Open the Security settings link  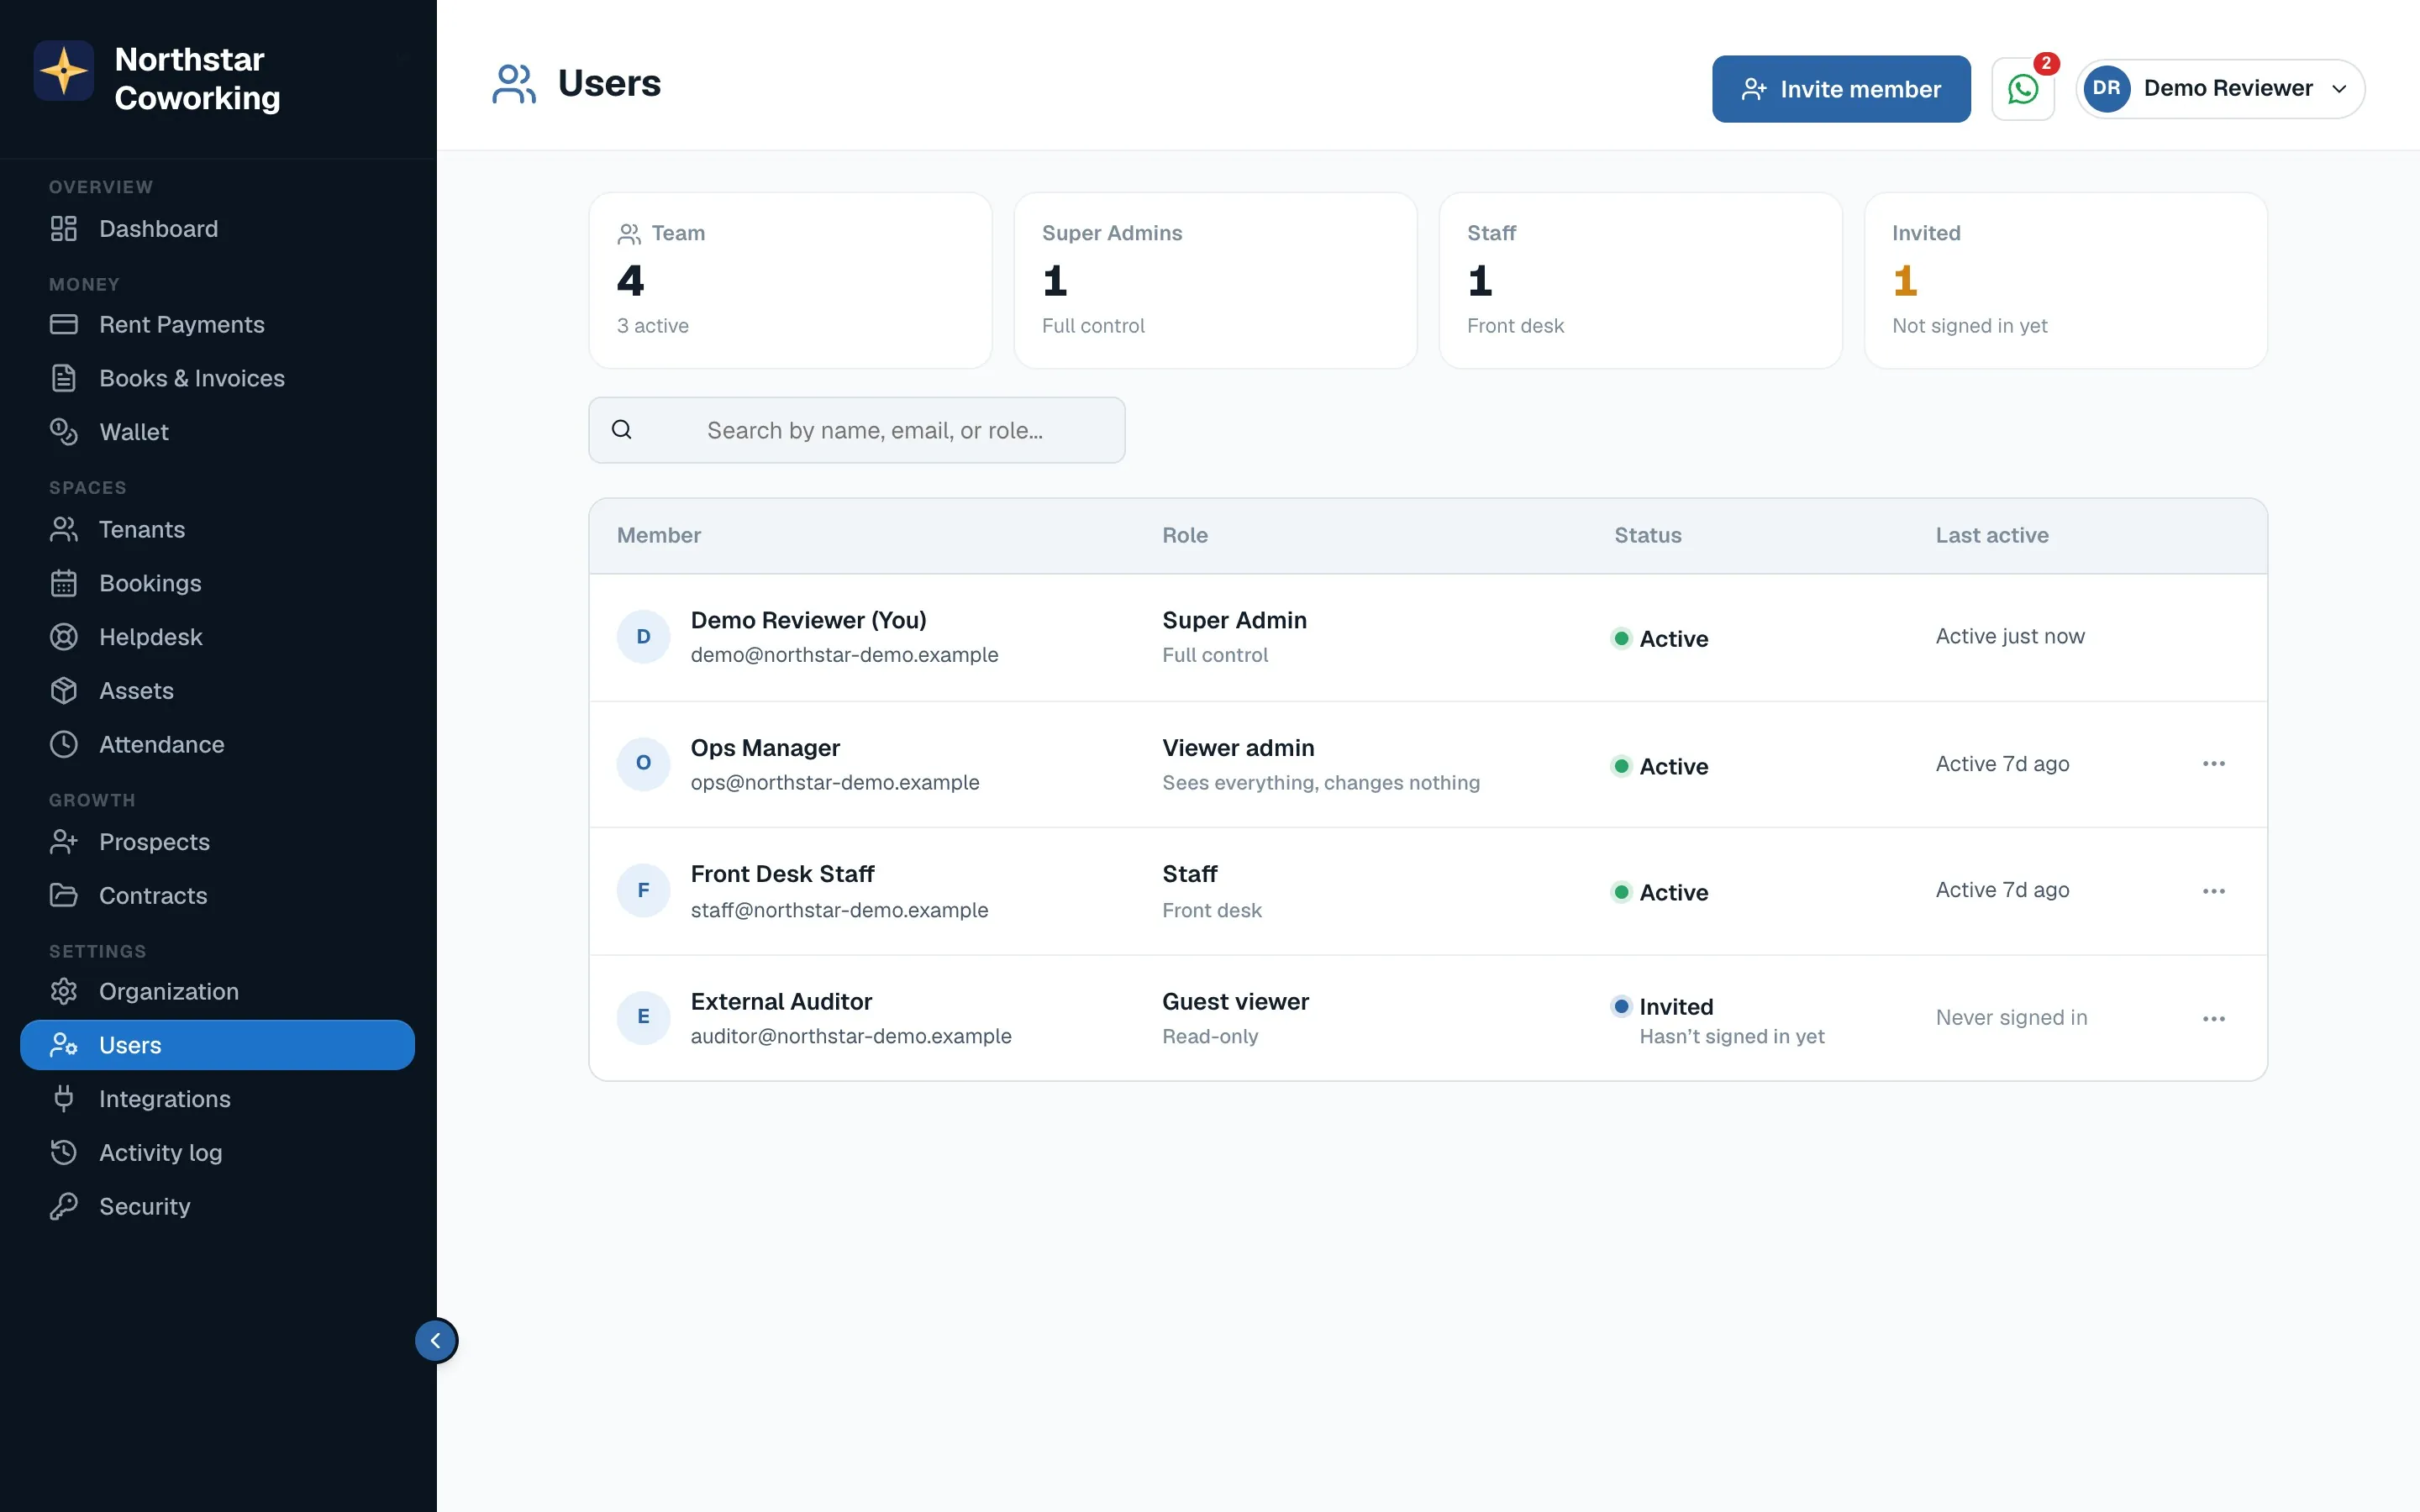[217, 1207]
